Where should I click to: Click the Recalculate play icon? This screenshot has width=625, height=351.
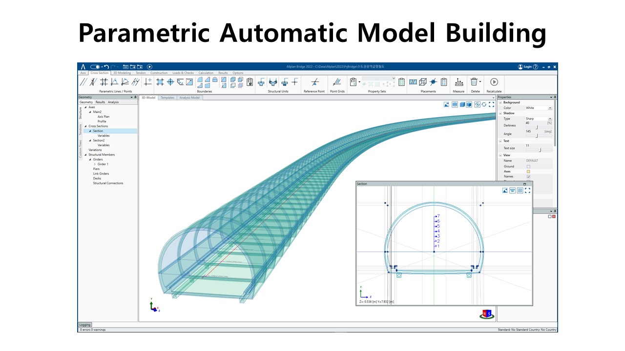(x=494, y=82)
